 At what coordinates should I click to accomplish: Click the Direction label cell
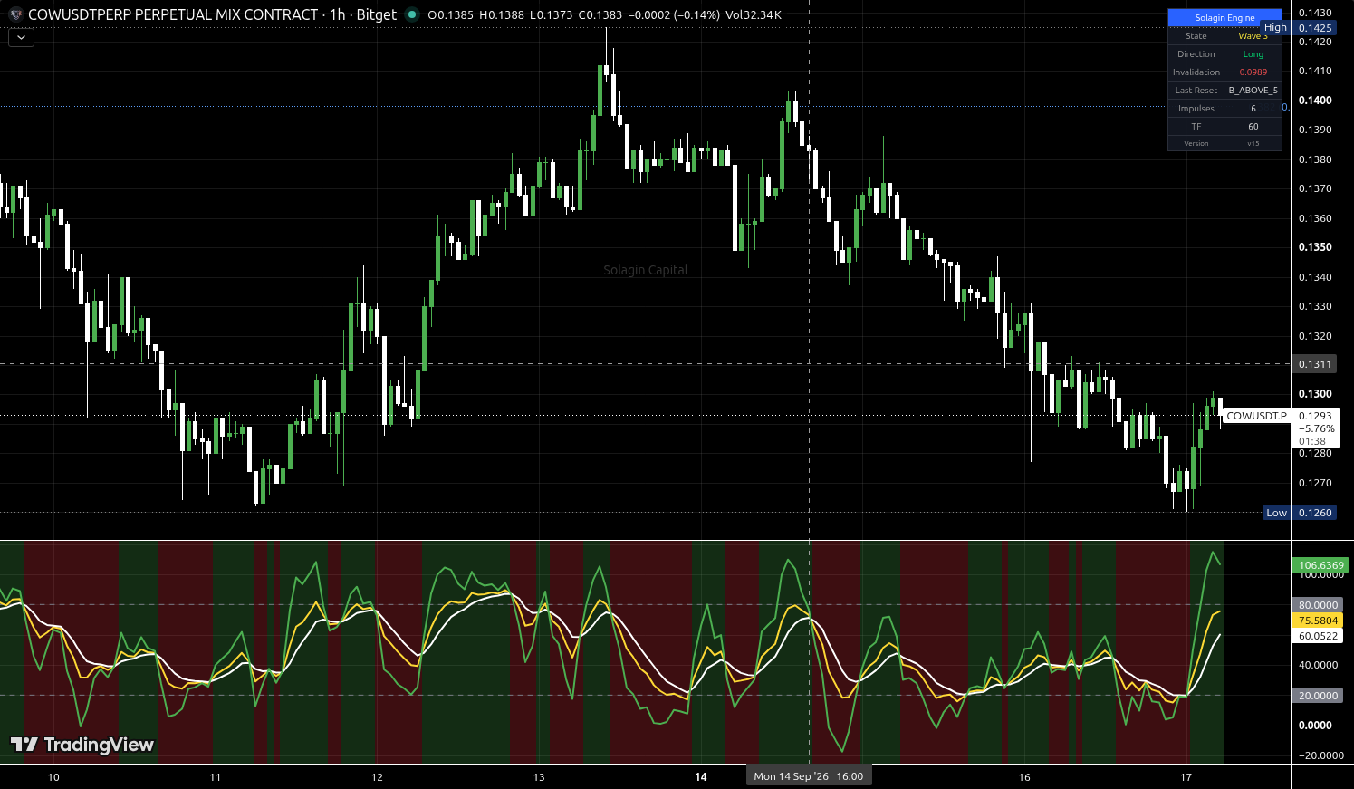[x=1196, y=54]
